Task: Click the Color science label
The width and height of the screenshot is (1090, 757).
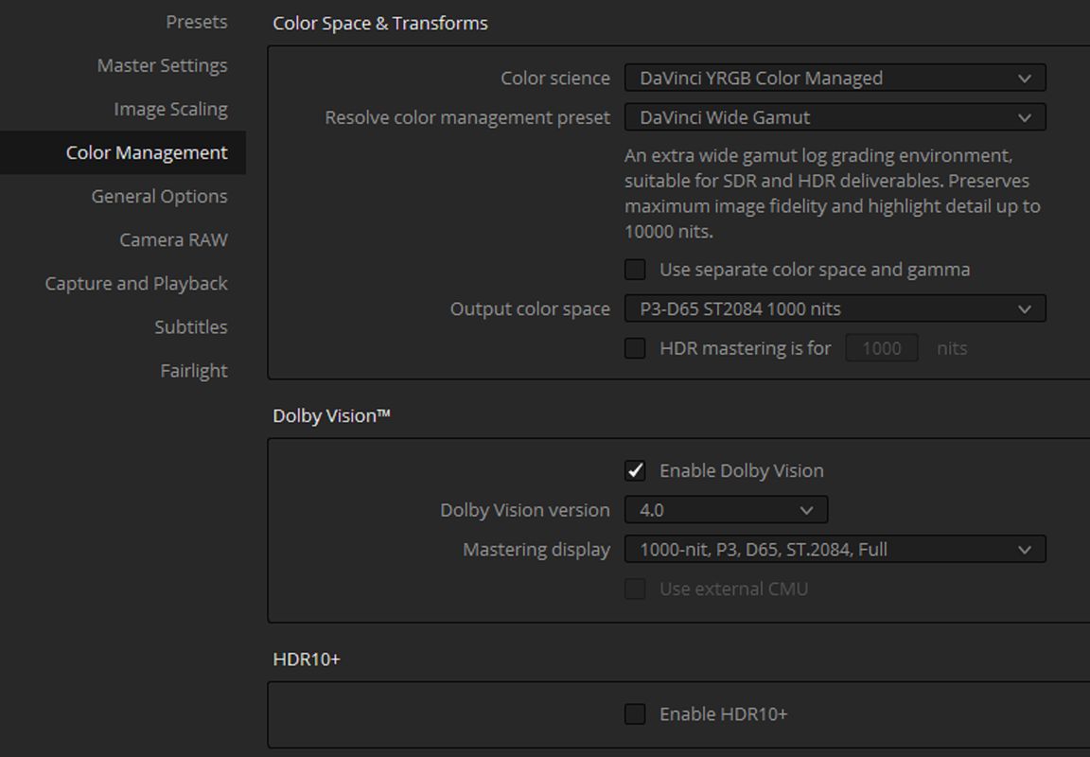Action: (555, 78)
